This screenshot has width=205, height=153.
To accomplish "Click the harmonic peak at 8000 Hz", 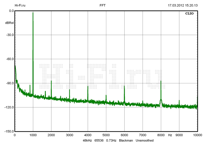I will pos(161,81).
